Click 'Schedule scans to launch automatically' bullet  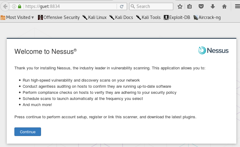[x=83, y=98]
